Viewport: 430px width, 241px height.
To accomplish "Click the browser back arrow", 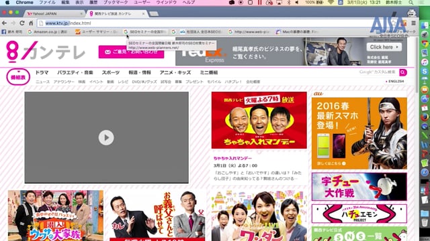I will click(x=5, y=23).
